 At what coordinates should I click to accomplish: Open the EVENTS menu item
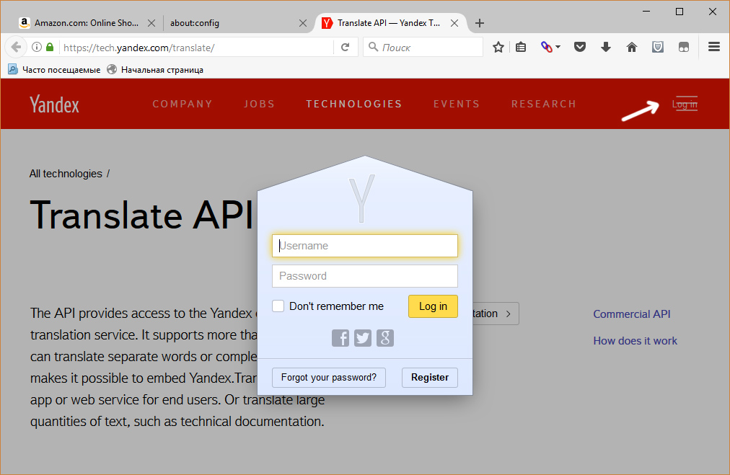[456, 104]
